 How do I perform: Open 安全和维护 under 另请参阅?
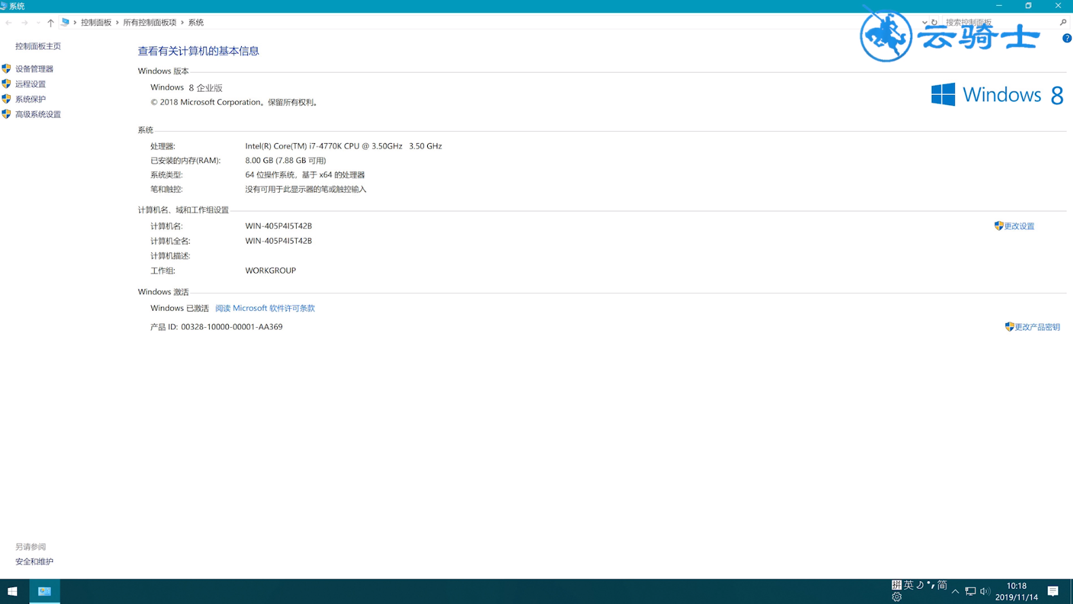pos(34,561)
